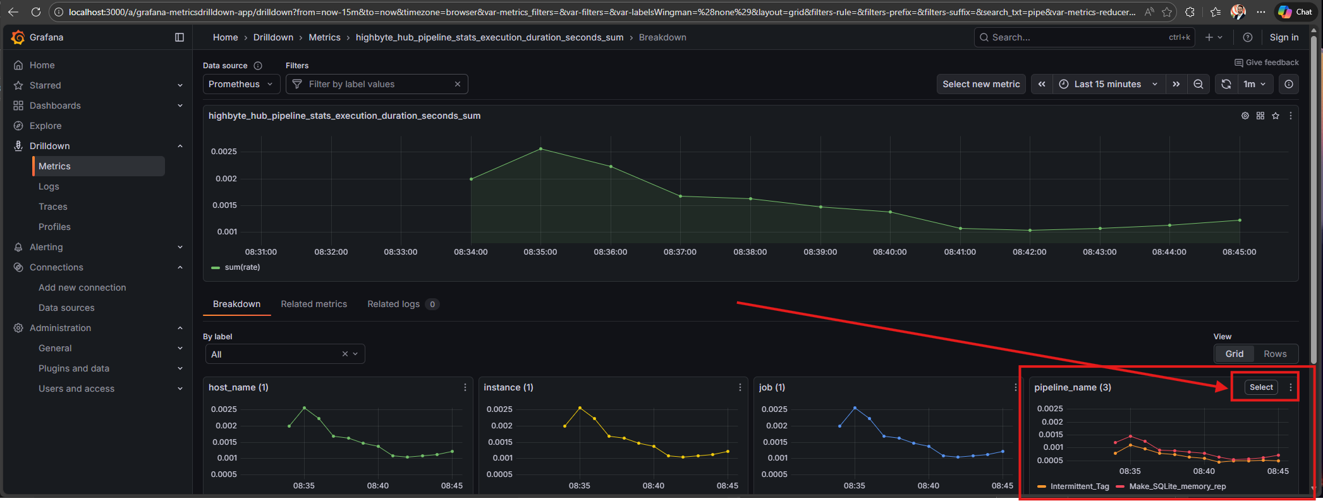Click Select on the pipeline_name panel
The image size is (1323, 501).
point(1260,387)
